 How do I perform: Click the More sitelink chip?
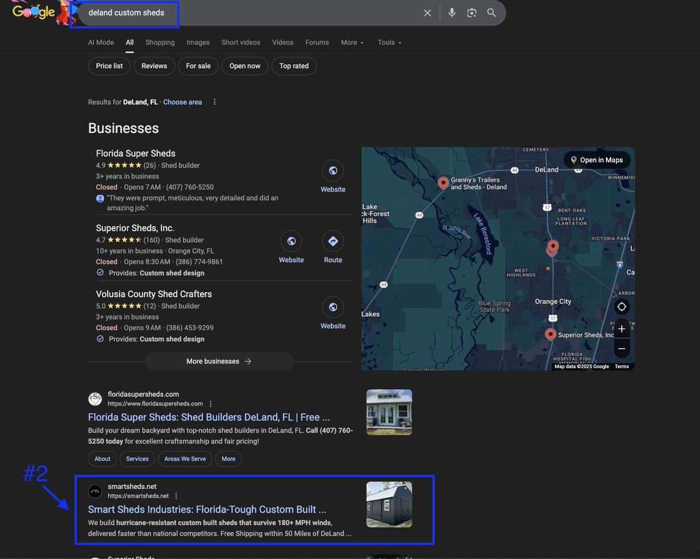pyautogui.click(x=229, y=459)
